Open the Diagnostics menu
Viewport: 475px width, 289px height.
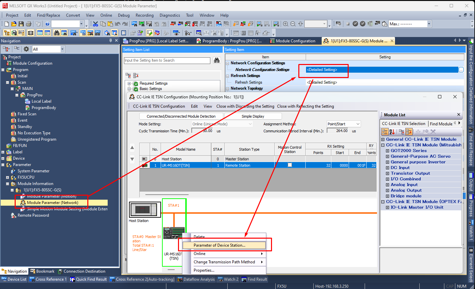coord(170,15)
